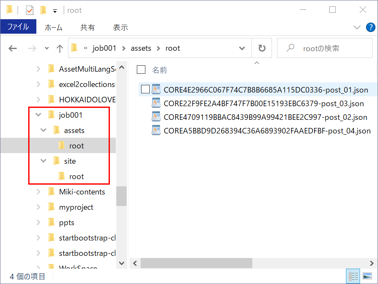The image size is (378, 284).
Task: Select myproject folder in tree
Action: point(76,207)
